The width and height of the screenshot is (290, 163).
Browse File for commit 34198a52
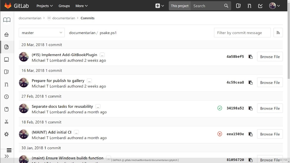pos(270,108)
